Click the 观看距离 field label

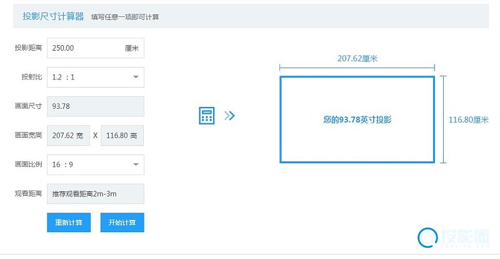(28, 194)
